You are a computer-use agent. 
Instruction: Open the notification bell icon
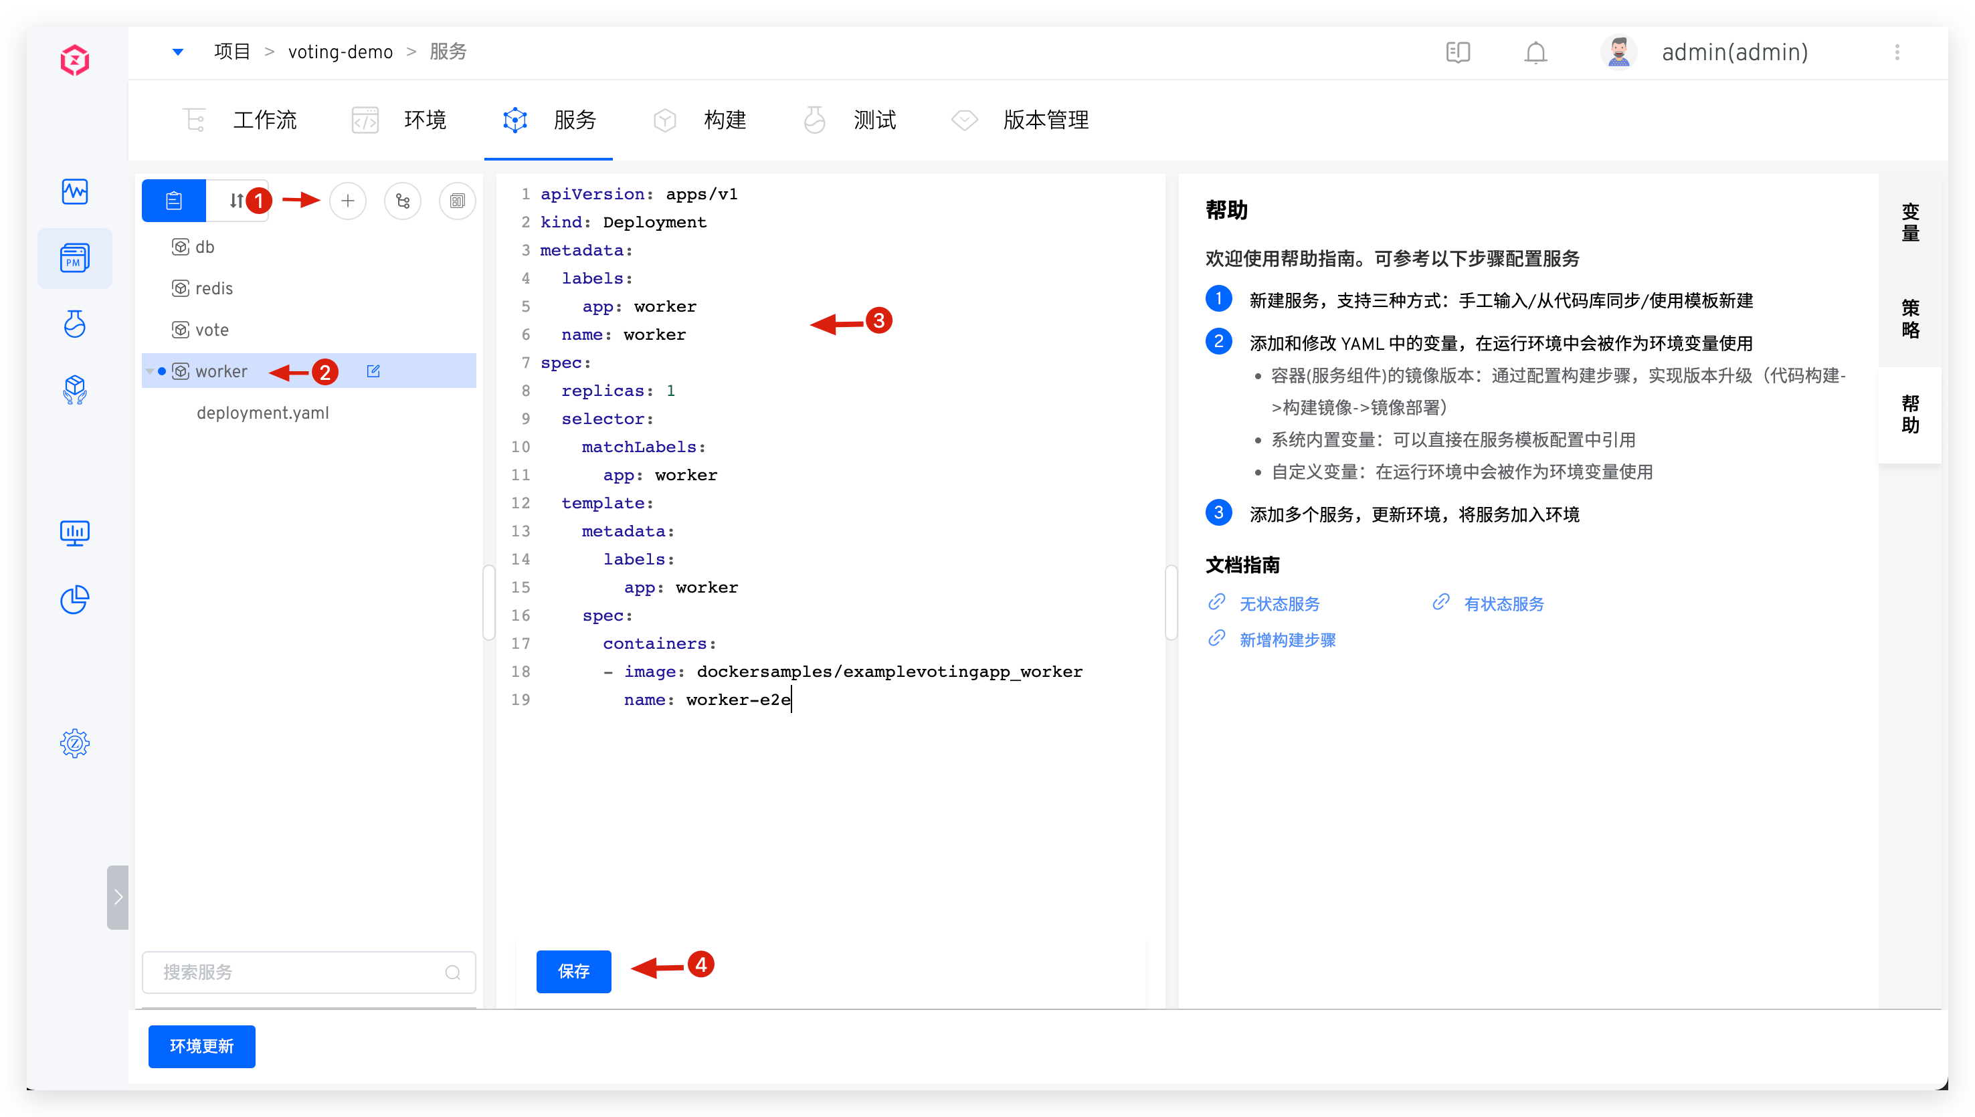click(1535, 52)
